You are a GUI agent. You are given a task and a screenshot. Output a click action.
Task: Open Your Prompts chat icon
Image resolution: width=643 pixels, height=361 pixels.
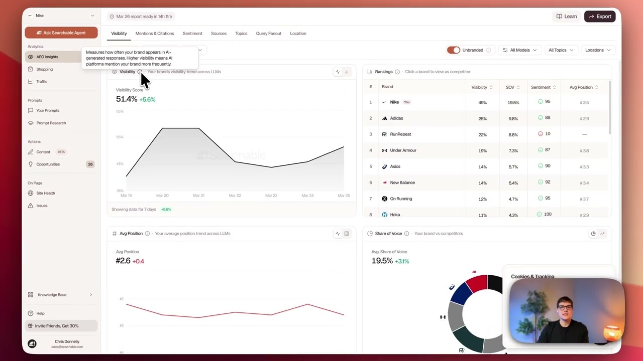31,110
